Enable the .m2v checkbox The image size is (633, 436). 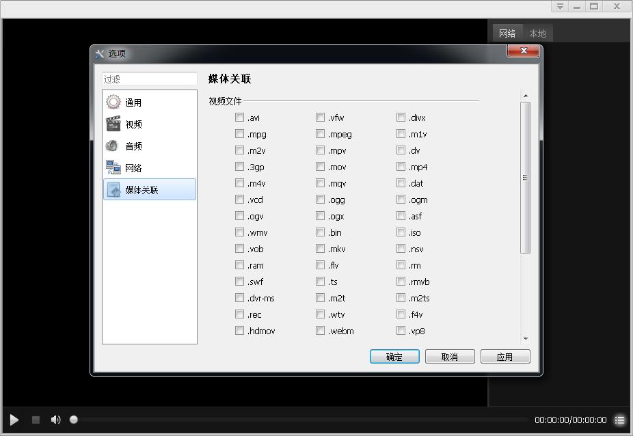239,150
